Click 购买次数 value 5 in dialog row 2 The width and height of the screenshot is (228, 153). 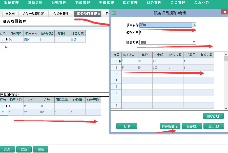[129, 68]
